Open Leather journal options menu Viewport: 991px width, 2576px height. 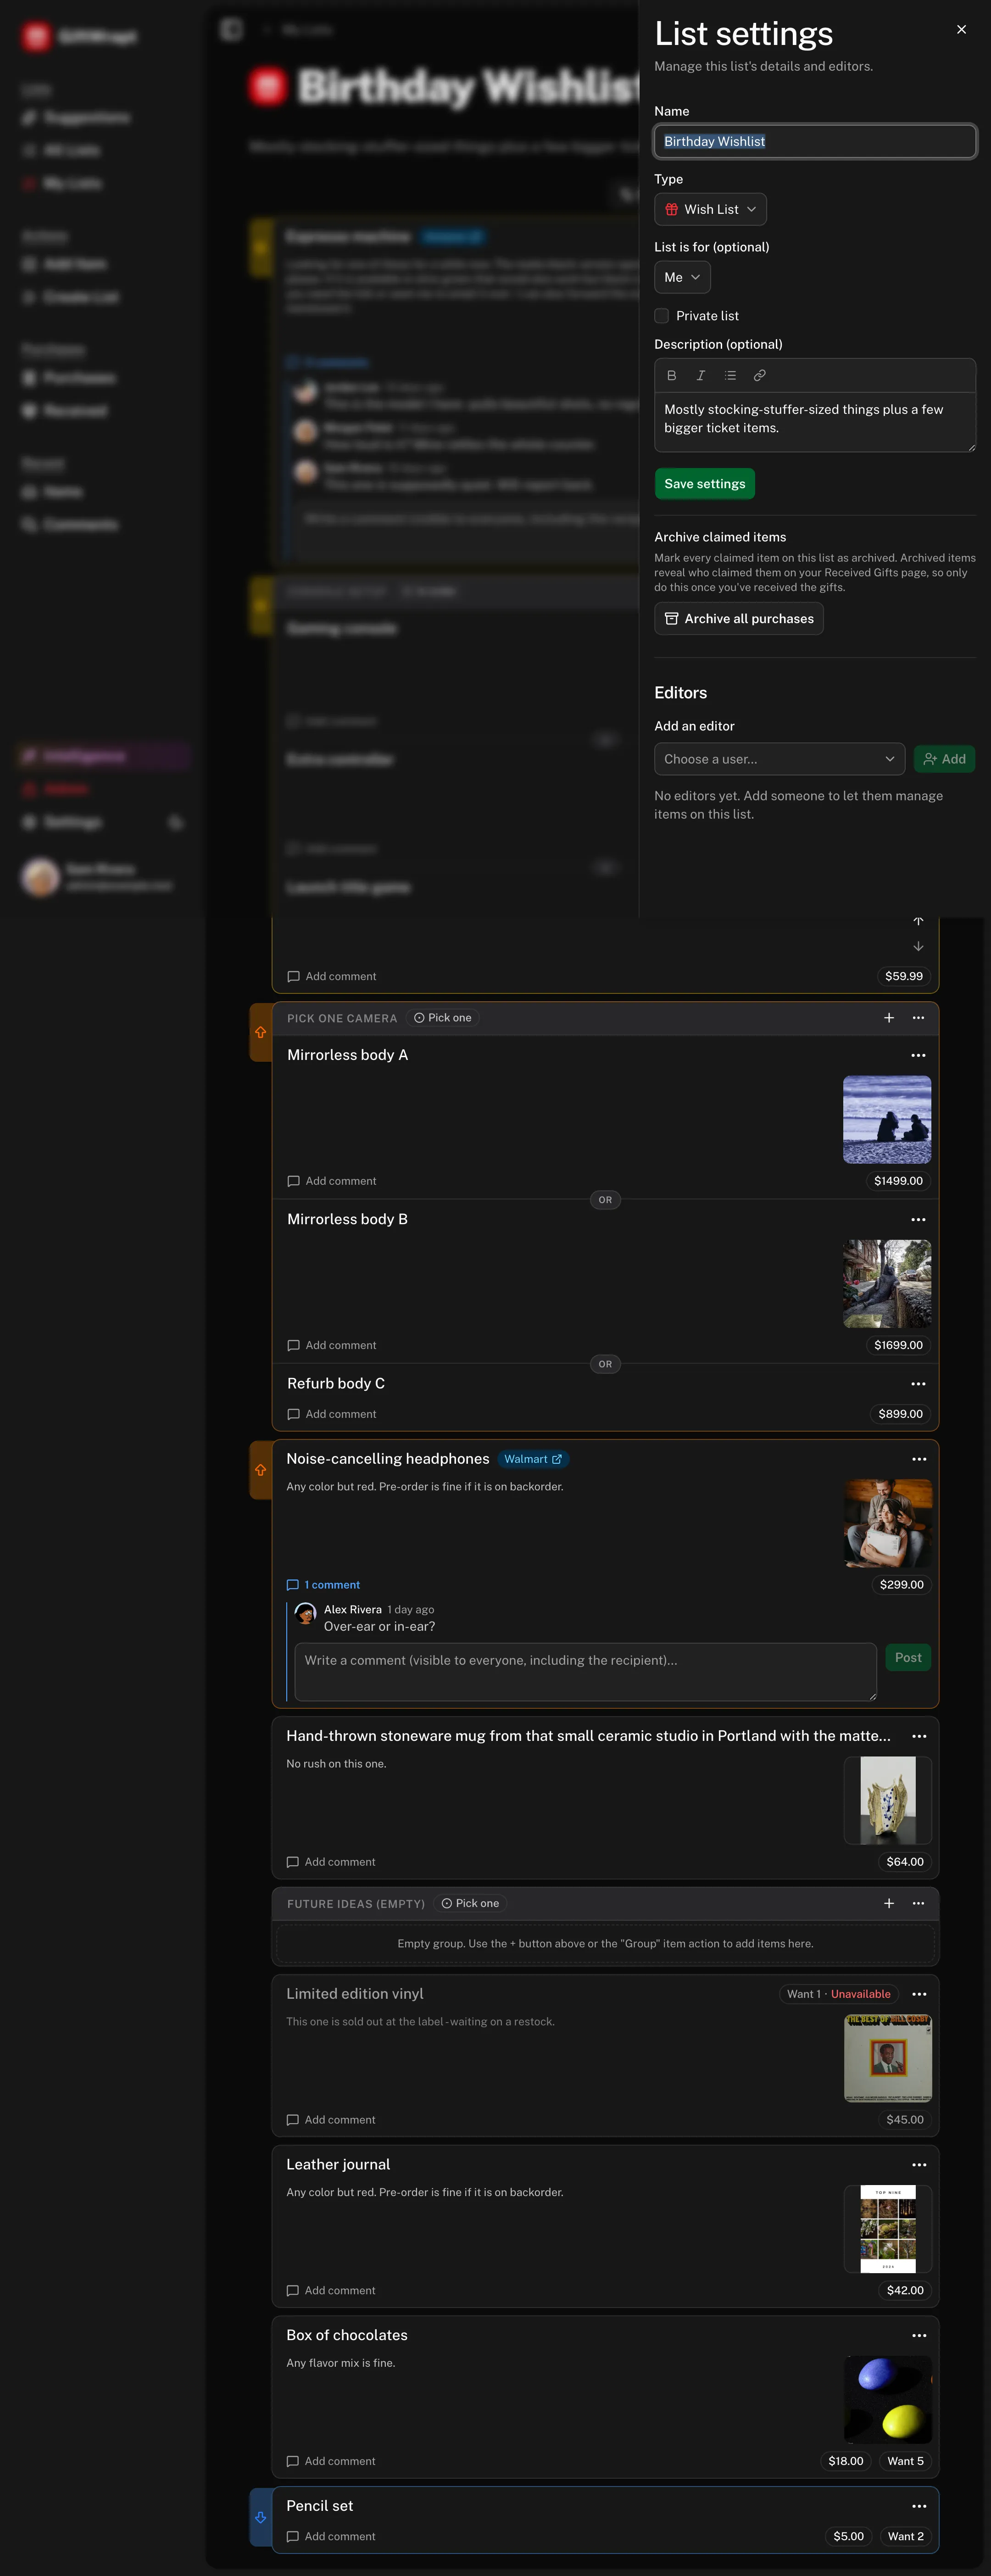pos(919,2165)
